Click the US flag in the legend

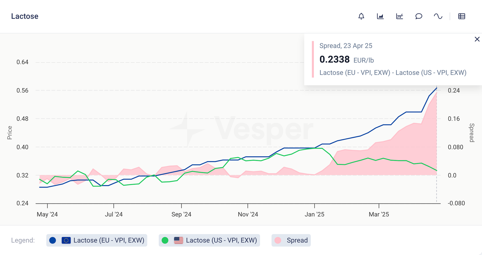[x=178, y=240]
